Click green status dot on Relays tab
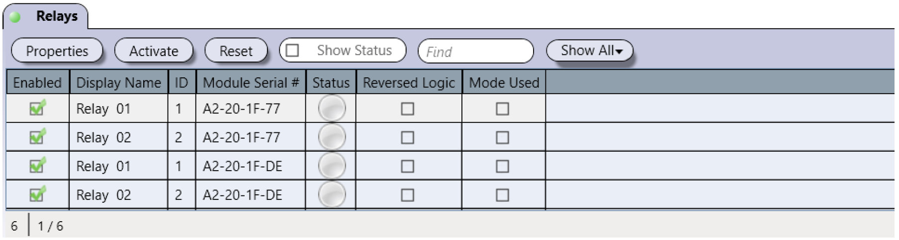 pyautogui.click(x=15, y=17)
